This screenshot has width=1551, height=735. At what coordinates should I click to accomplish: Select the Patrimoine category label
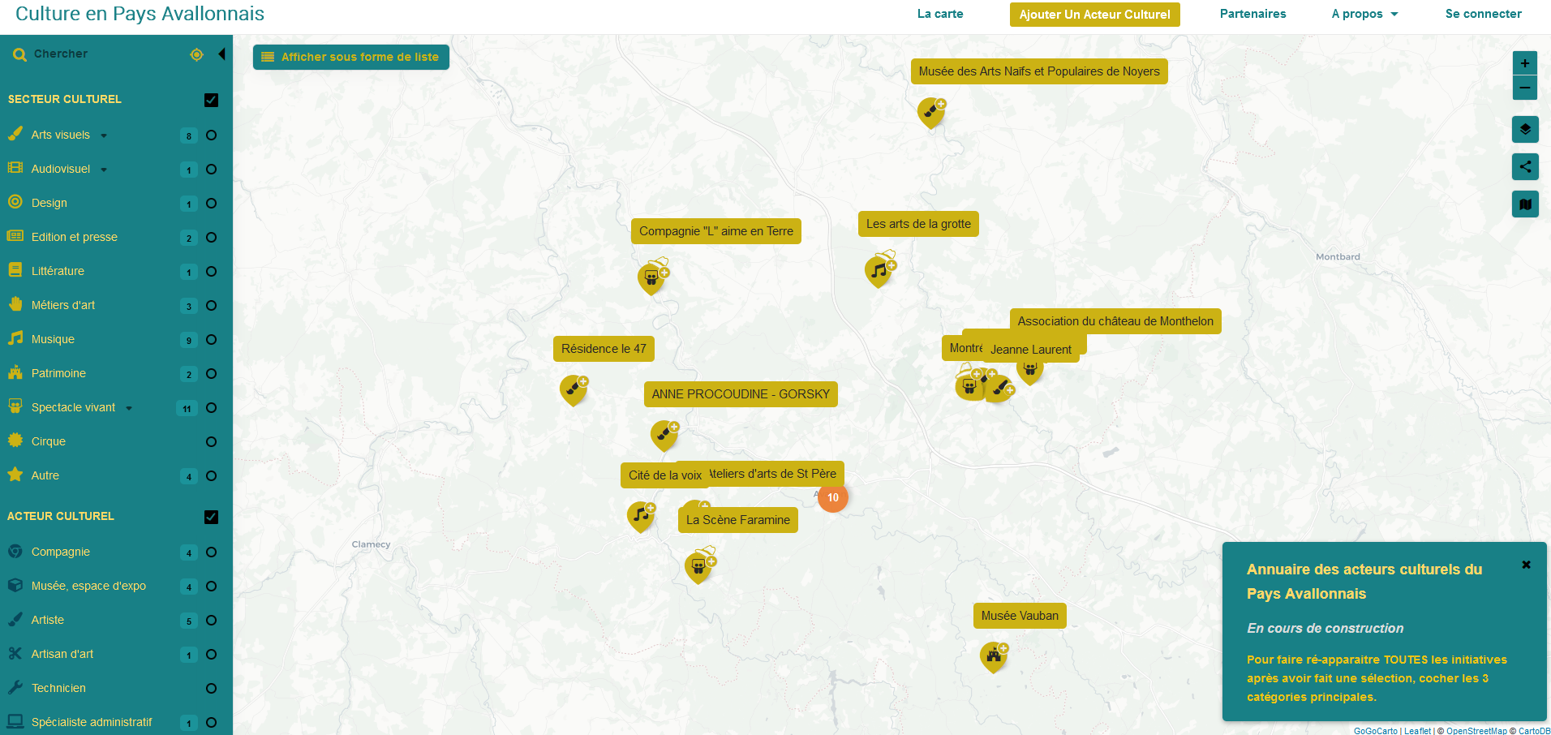point(58,373)
